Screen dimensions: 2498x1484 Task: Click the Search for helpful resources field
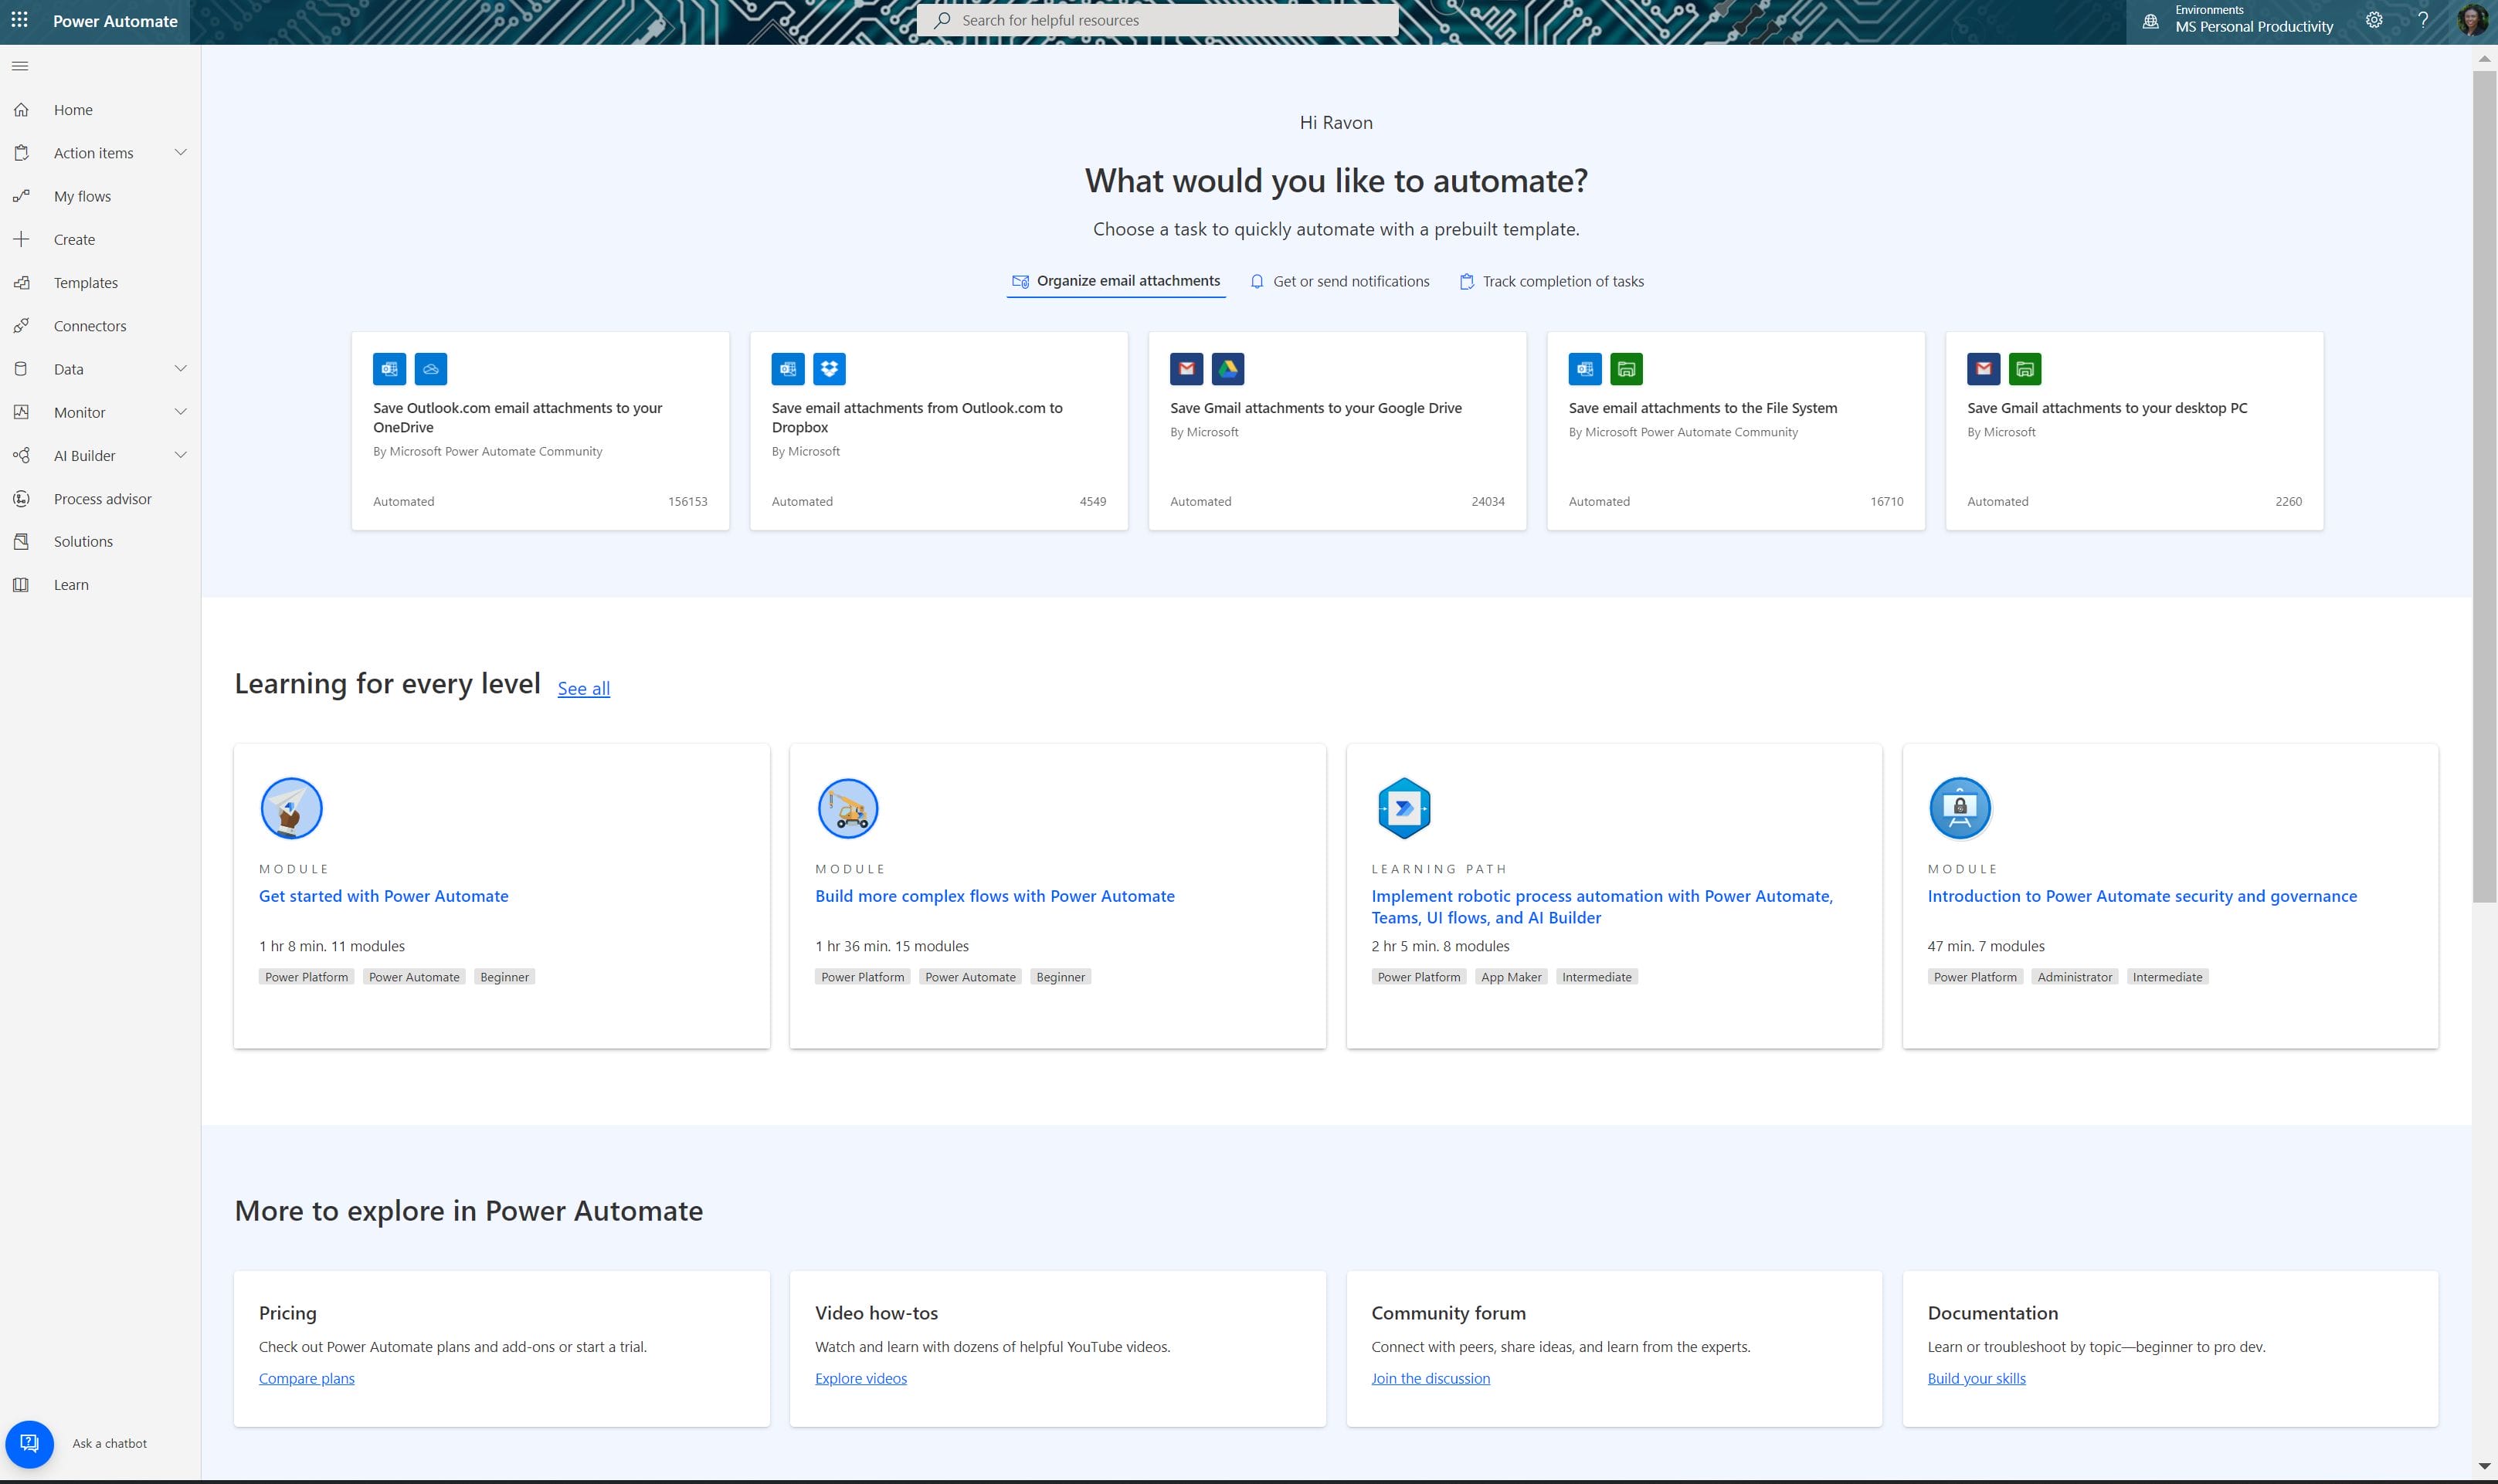(x=1157, y=20)
